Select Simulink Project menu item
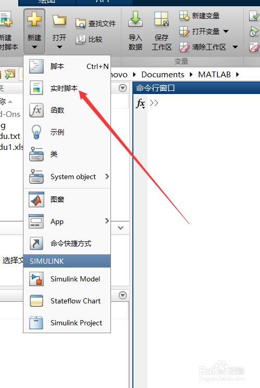This screenshot has width=260, height=388. (67, 323)
